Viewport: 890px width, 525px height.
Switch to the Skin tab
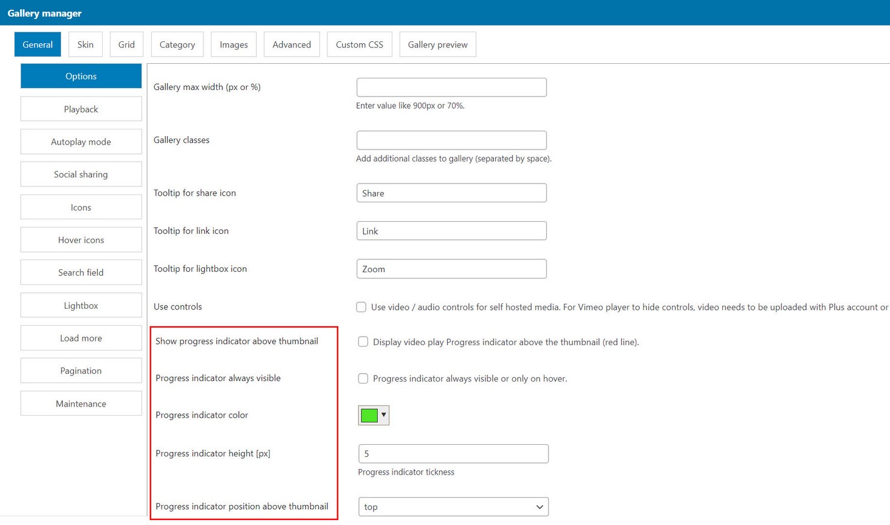click(85, 44)
